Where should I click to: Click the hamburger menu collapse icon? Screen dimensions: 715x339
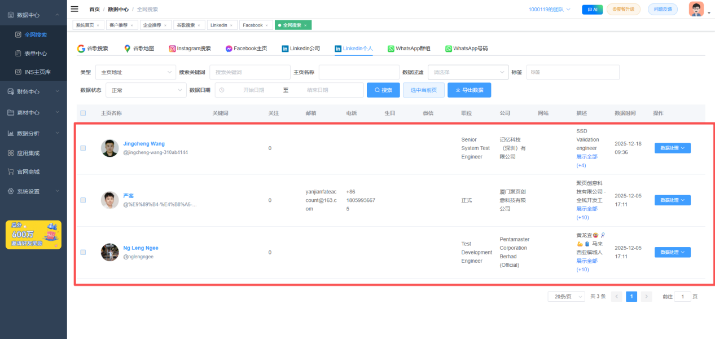(74, 9)
